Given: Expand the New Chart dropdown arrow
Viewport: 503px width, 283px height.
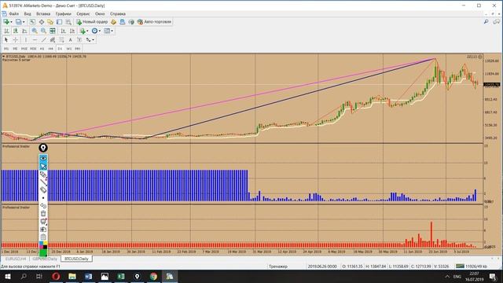Looking at the screenshot, I should pyautogui.click(x=11, y=22).
